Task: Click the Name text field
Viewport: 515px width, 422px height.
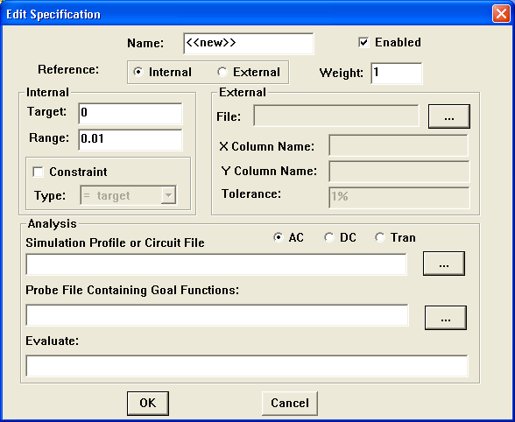Action: tap(249, 44)
